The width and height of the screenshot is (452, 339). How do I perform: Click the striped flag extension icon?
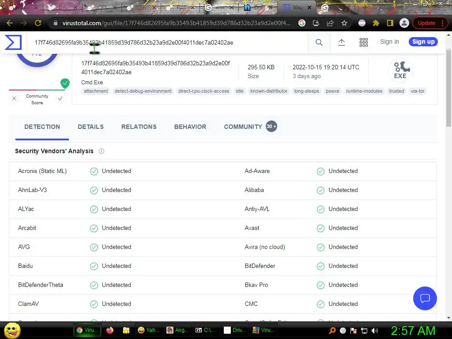pyautogui.click(x=362, y=23)
